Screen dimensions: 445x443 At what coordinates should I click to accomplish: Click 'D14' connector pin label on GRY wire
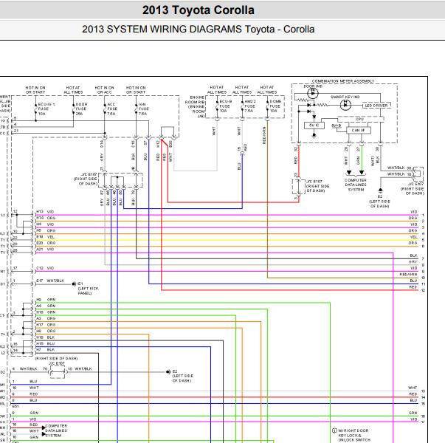click(102, 144)
